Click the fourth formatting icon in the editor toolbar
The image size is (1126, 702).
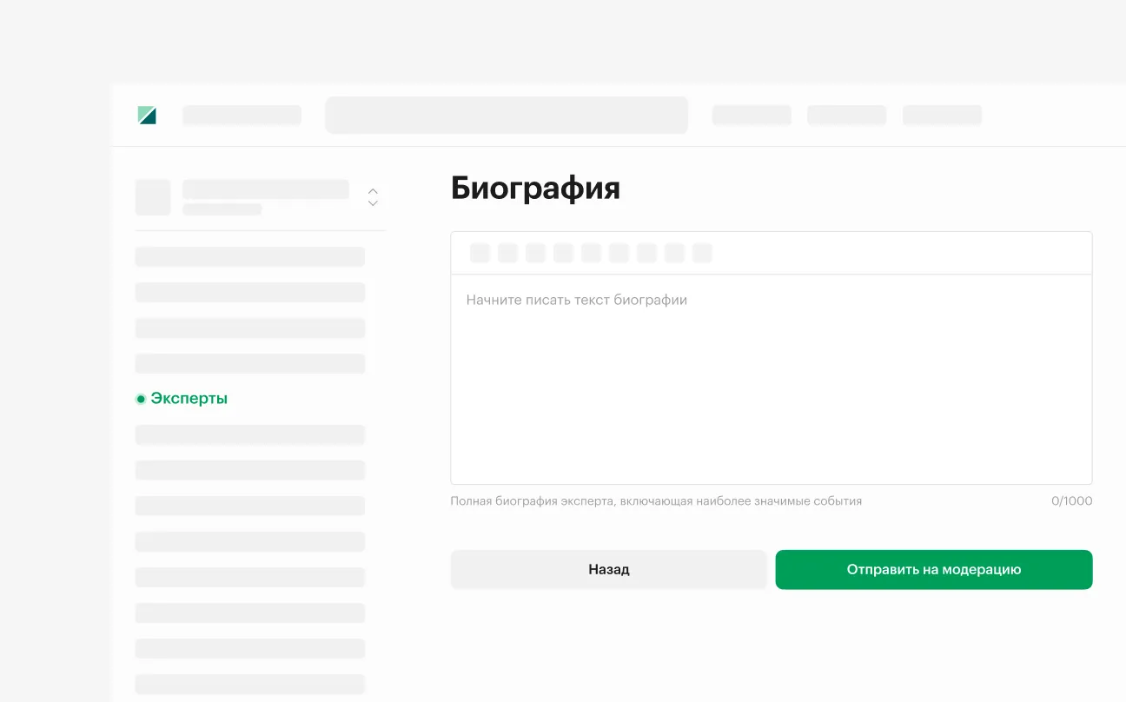563,252
